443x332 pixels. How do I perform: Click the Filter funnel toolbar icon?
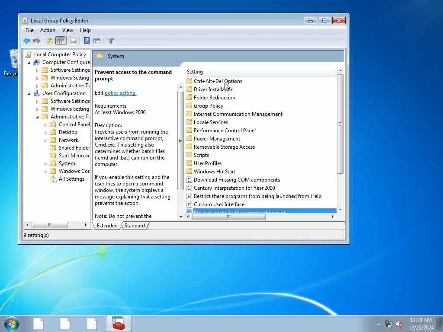[x=111, y=41]
